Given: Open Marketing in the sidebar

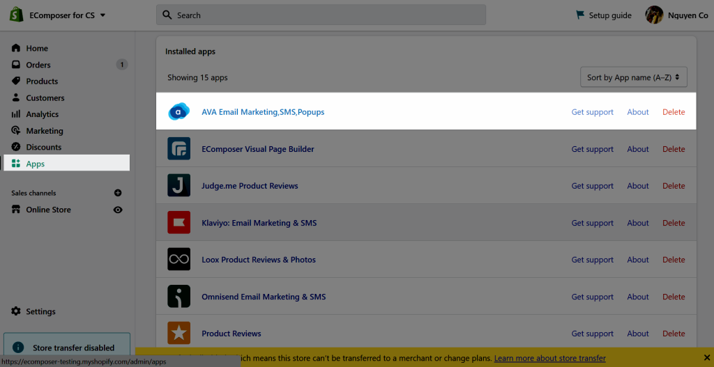Looking at the screenshot, I should click(45, 130).
